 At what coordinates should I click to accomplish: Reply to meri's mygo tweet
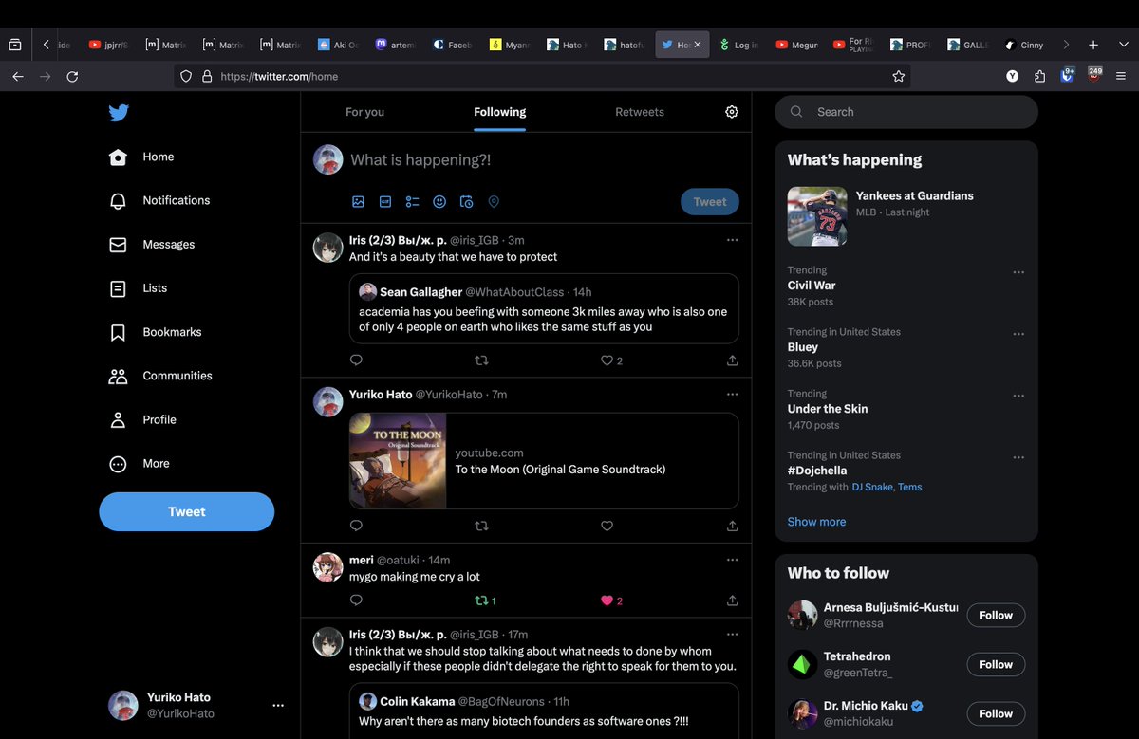click(357, 600)
